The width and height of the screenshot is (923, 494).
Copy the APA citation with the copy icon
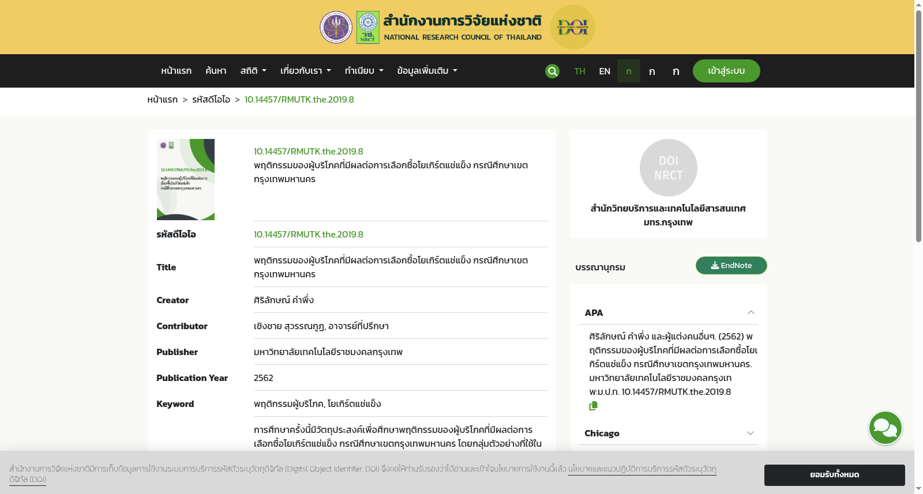[x=593, y=406]
